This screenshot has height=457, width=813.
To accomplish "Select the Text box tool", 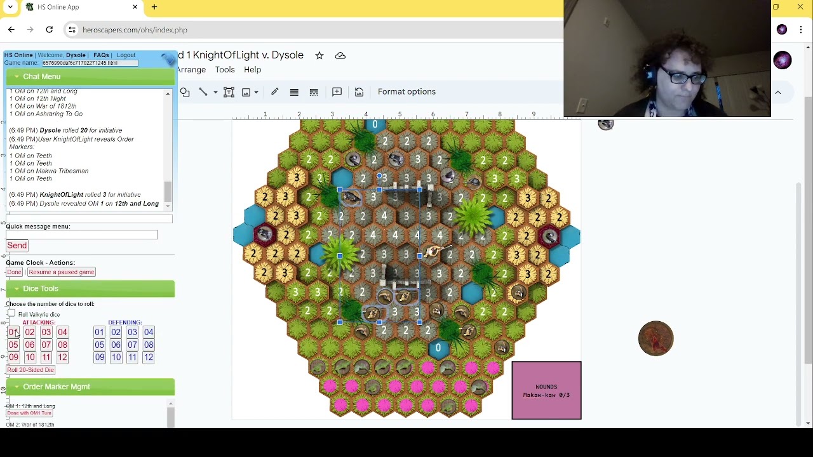I will click(x=229, y=92).
